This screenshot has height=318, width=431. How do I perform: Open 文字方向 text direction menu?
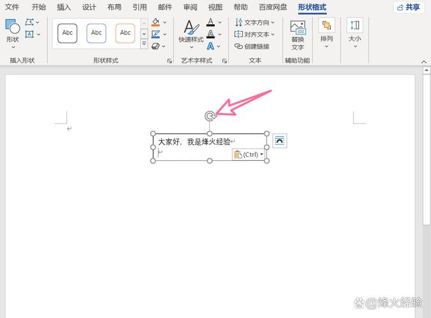click(x=254, y=22)
